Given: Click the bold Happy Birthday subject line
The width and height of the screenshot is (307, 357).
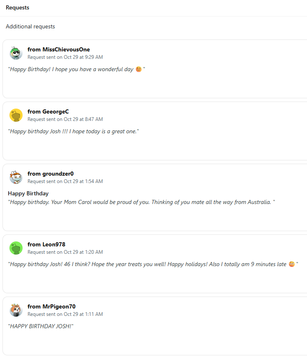Looking at the screenshot, I should (x=28, y=194).
